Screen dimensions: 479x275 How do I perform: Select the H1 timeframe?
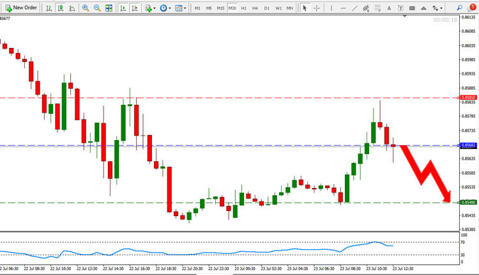click(244, 8)
